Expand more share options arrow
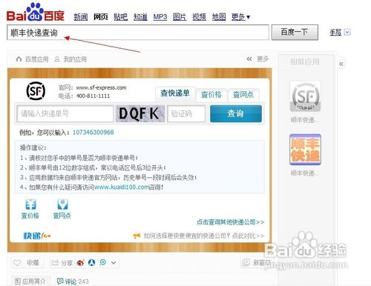Image resolution: width=371 pixels, height=286 pixels. click(114, 263)
